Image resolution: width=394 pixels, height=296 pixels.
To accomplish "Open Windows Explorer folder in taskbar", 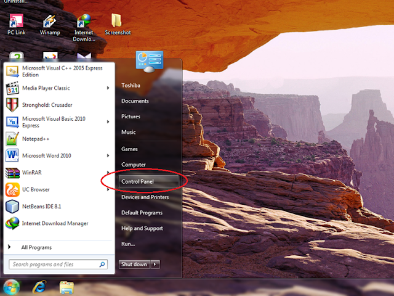I will tap(66, 288).
